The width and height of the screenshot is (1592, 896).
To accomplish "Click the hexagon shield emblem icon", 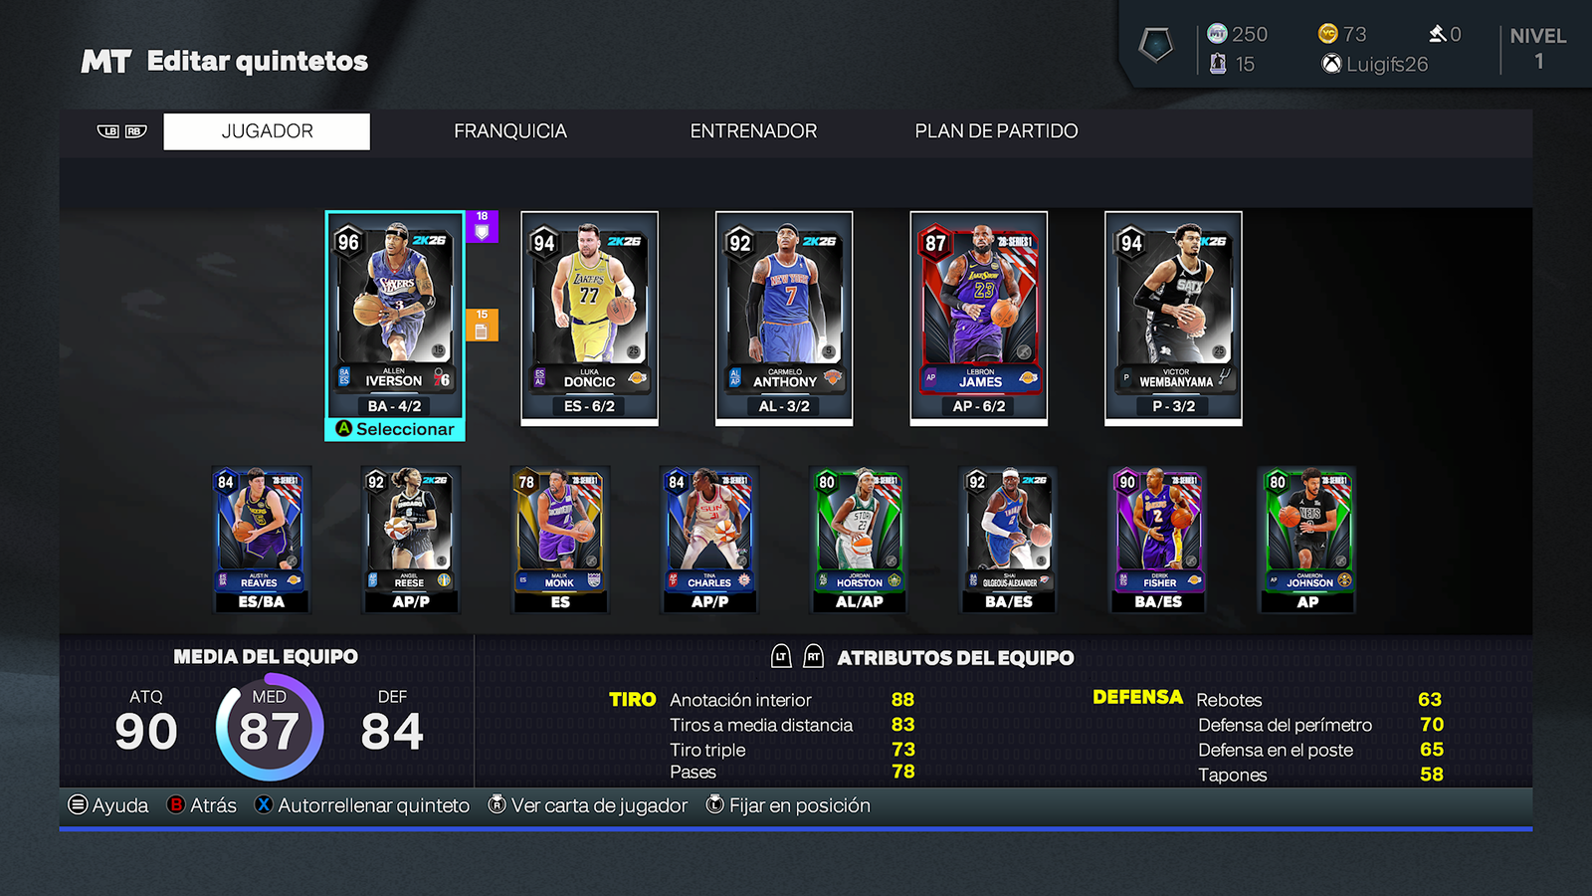I will (x=1156, y=45).
